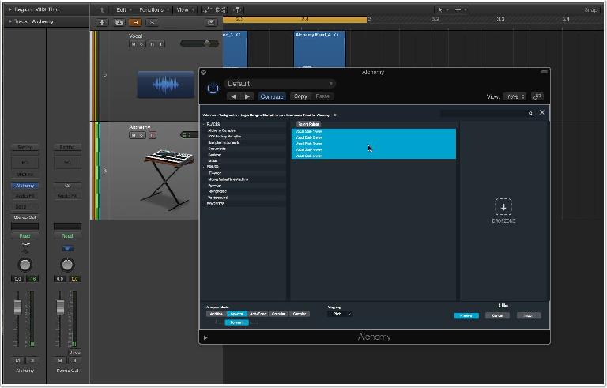This screenshot has width=607, height=388.
Task: Click the search magnifier in Alchemy browser
Action: pyautogui.click(x=530, y=114)
